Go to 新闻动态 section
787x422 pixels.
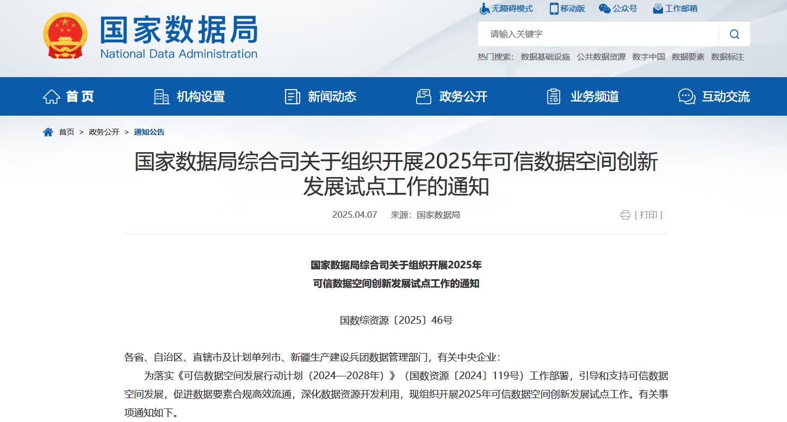(320, 97)
